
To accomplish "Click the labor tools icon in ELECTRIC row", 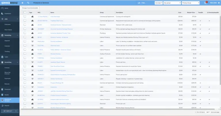I will click(33, 45).
